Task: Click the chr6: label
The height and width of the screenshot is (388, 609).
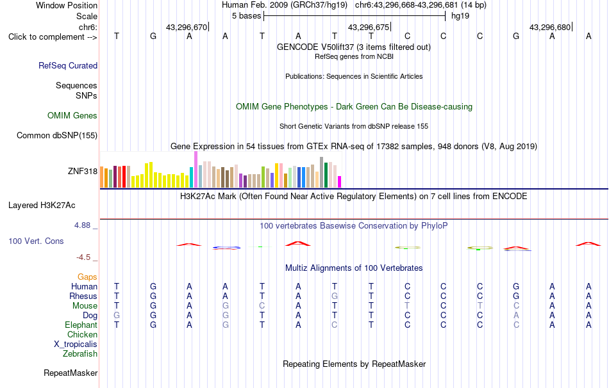Action: pos(88,27)
